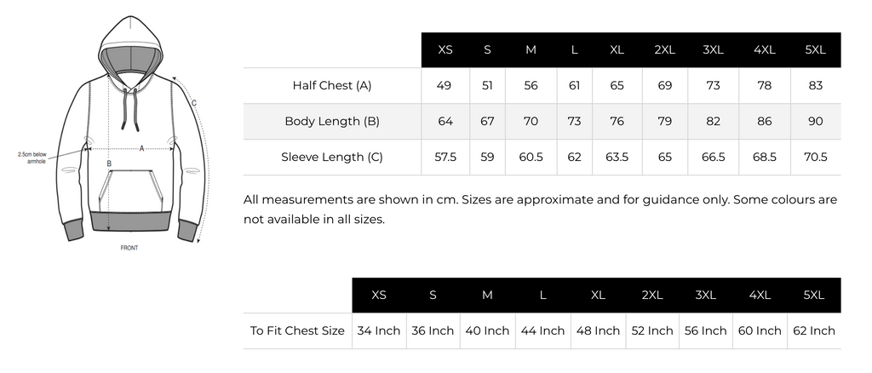Image resolution: width=872 pixels, height=373 pixels.
Task: Click the 2XL header in the chest size table
Action: (x=652, y=295)
